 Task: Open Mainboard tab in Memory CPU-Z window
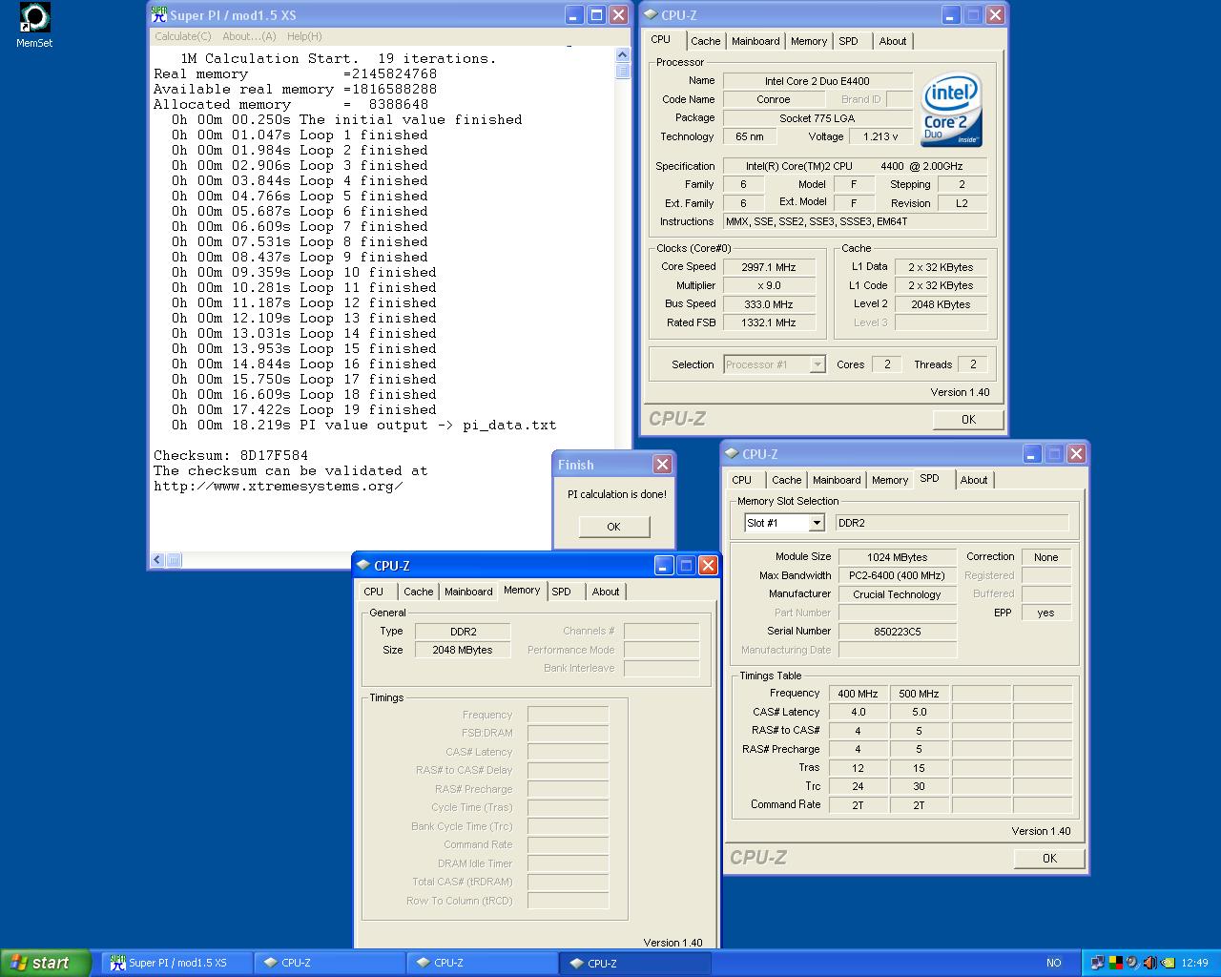point(468,592)
